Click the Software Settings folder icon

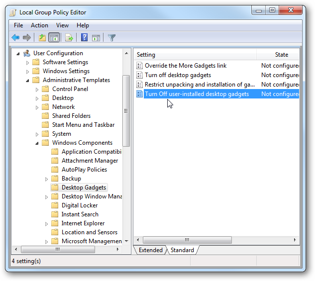36,62
